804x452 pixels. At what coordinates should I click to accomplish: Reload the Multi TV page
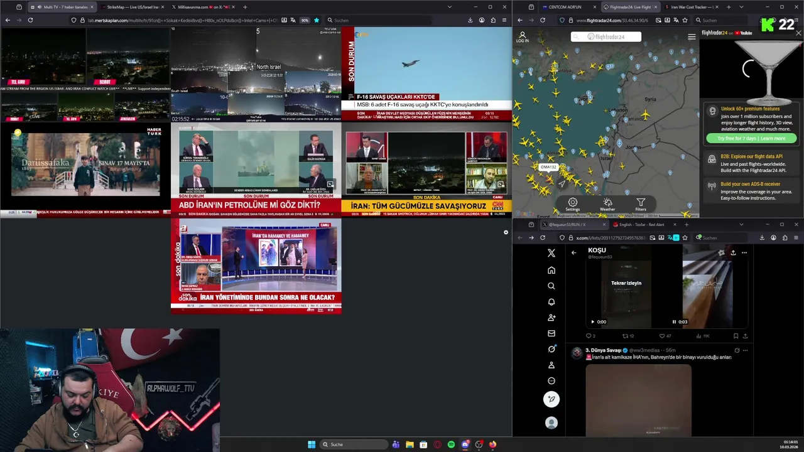(x=30, y=20)
